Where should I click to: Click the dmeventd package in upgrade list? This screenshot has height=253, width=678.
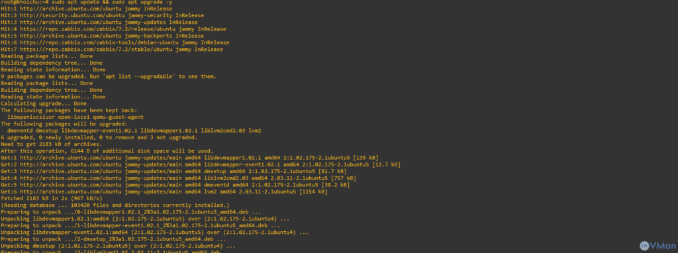pos(20,130)
